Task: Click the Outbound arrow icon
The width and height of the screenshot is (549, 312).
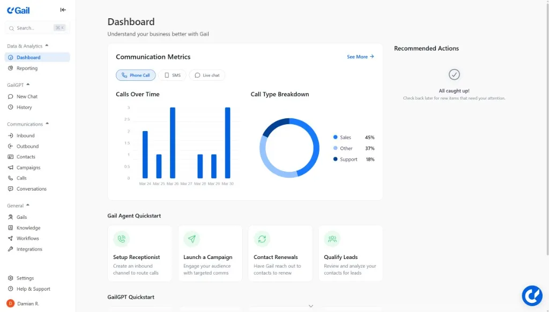Action: click(x=11, y=146)
